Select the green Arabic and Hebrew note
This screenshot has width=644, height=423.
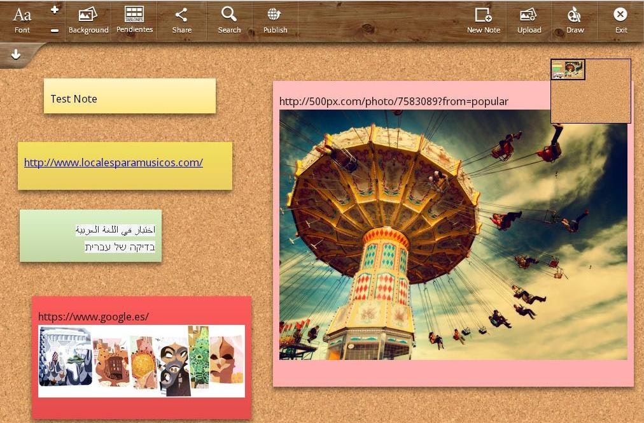point(91,236)
